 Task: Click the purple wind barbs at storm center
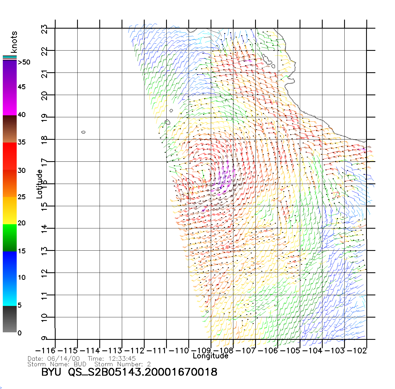(x=223, y=178)
